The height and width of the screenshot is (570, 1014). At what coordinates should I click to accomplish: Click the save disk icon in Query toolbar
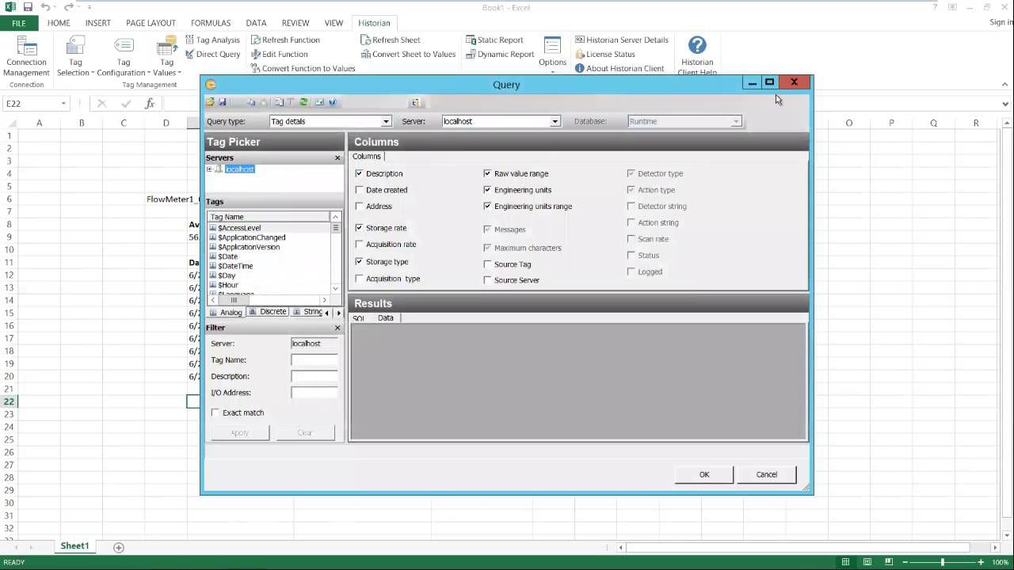[x=223, y=102]
